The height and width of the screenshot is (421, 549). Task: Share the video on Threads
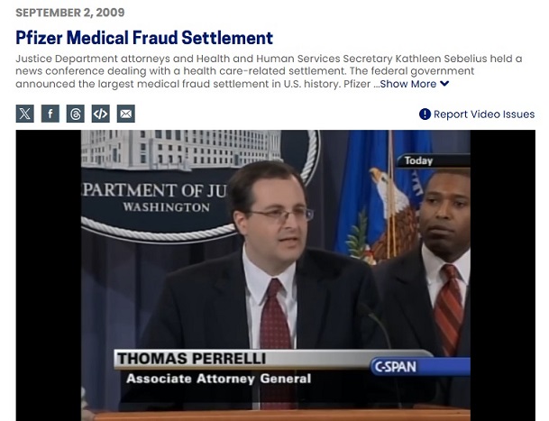coord(75,114)
